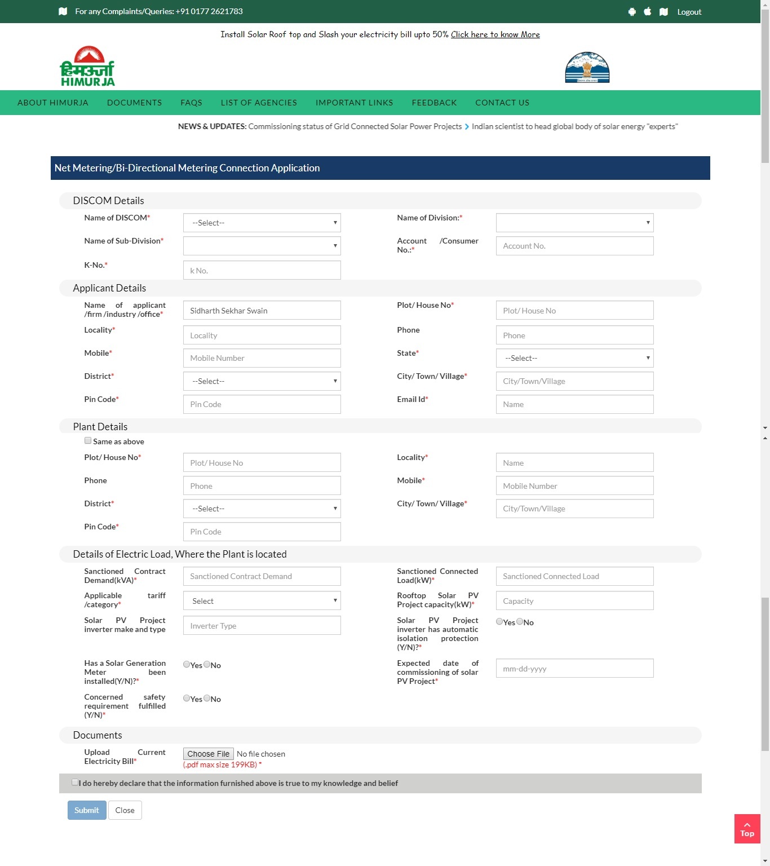Expand Name of DISCOM dropdown
Image resolution: width=770 pixels, height=866 pixels.
(x=262, y=223)
